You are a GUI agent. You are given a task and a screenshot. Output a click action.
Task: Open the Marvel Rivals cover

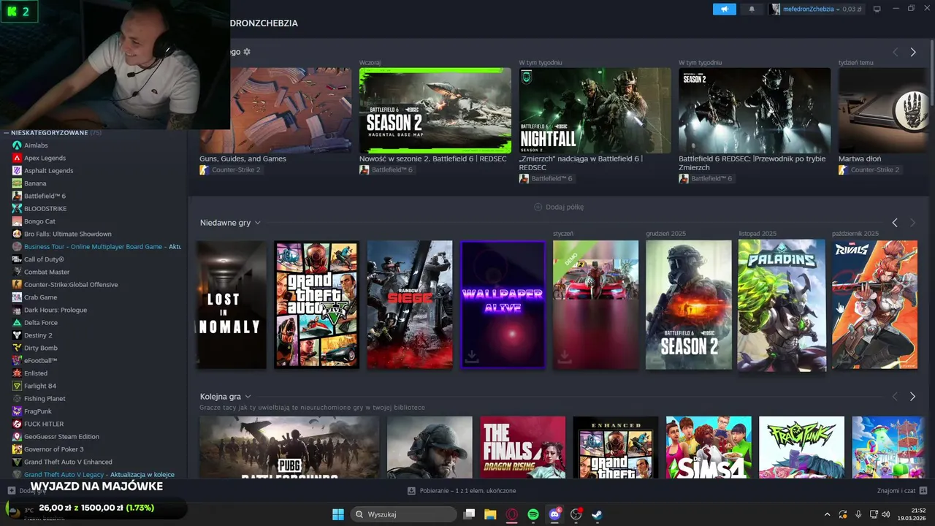tap(874, 305)
